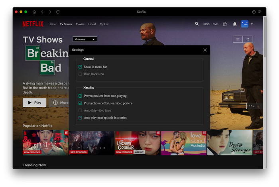Viewport: 279px width, 187px height.
Task: Click the red Netflix logo
Action: coord(33,24)
